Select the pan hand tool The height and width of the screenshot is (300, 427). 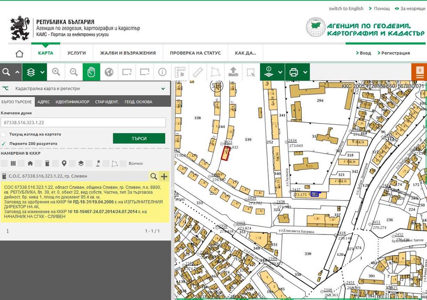91,72
